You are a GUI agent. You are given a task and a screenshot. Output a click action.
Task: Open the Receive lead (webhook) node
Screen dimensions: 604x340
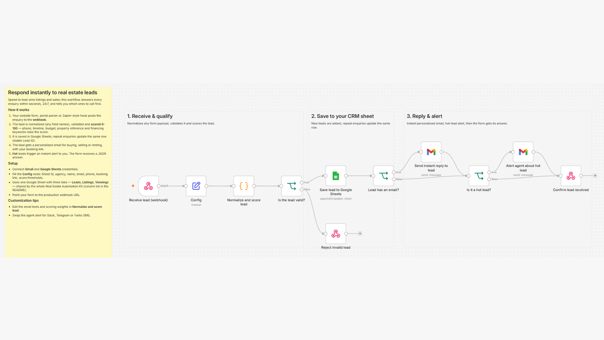148,186
